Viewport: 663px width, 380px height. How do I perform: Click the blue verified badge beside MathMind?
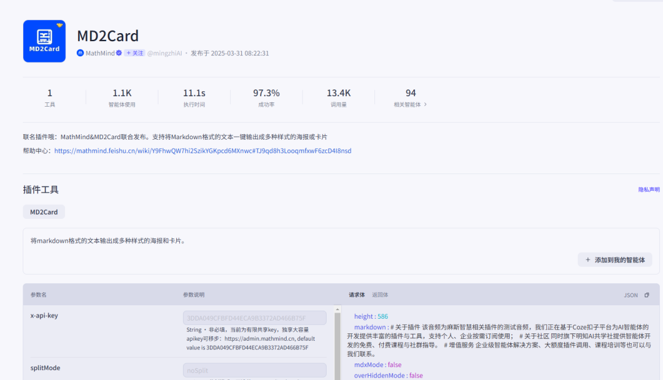(x=119, y=53)
